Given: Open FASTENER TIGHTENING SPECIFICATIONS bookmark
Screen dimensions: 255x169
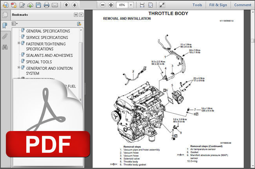Looking at the screenshot, I should point(46,46).
